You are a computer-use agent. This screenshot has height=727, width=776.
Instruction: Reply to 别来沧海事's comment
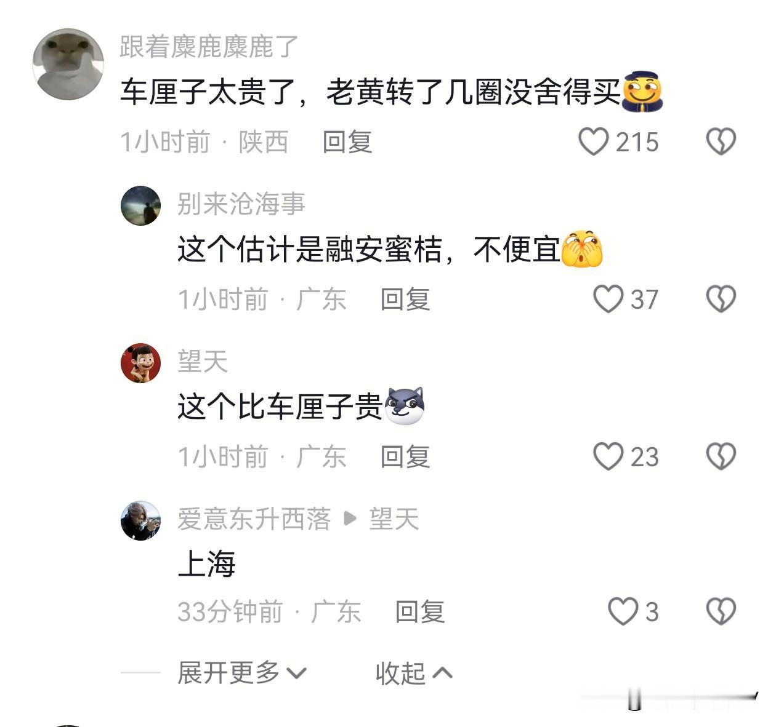click(x=405, y=299)
